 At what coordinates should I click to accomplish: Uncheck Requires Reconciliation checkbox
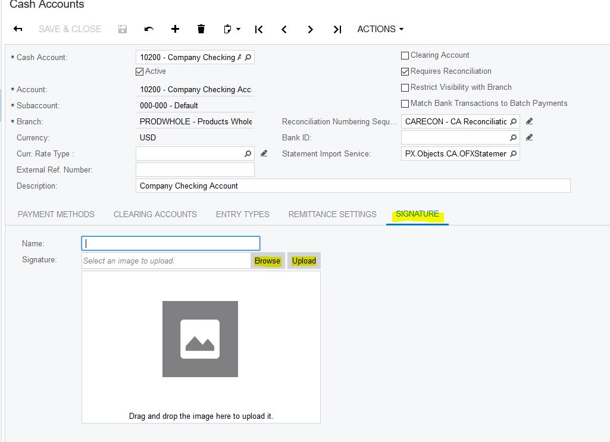(405, 71)
